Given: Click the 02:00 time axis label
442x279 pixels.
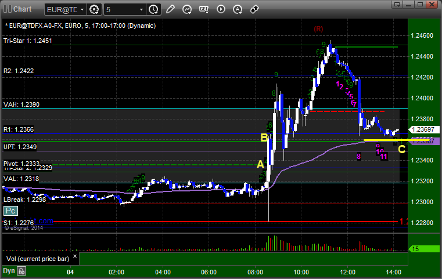Looking at the screenshot, I should [x=116, y=272].
